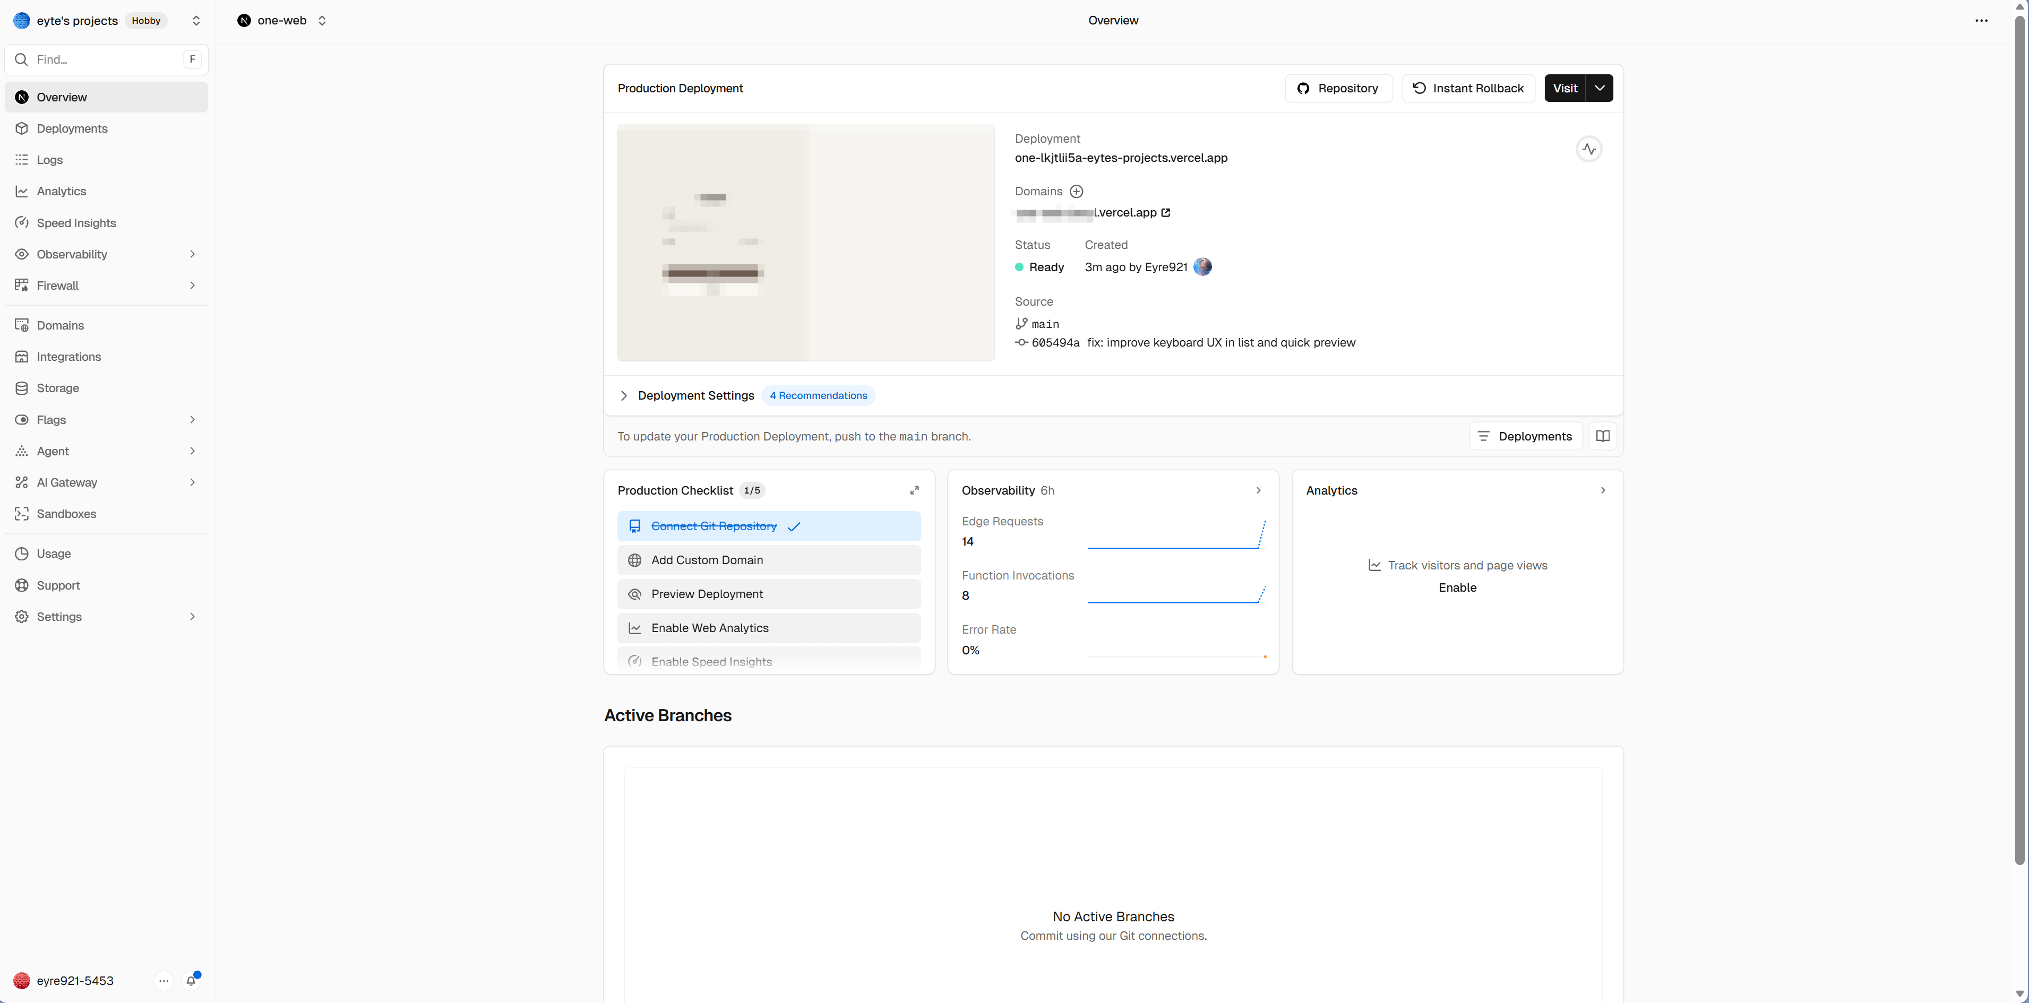Expand the Production Checklist panel icon
Viewport: 2029px width, 1003px height.
(x=915, y=490)
